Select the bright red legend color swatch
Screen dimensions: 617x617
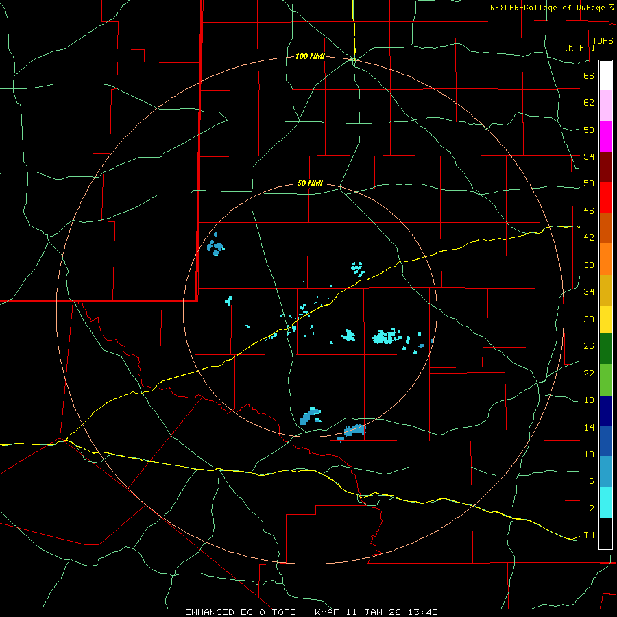pos(605,198)
